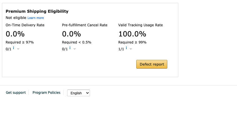Click the Premium Shipping Eligibility heading
Screen dimensions: 237x122
point(37,11)
